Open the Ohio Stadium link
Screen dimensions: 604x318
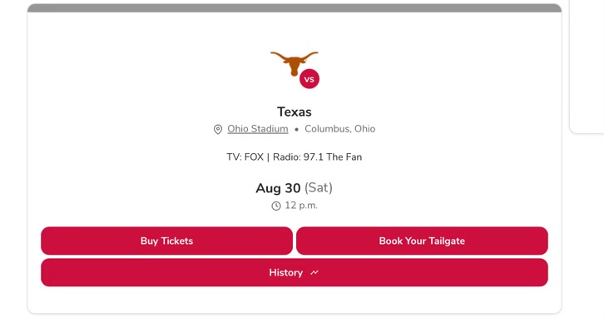[258, 129]
